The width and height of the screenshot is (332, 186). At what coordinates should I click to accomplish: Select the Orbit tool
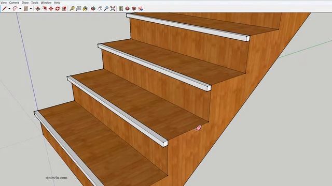(x=93, y=9)
